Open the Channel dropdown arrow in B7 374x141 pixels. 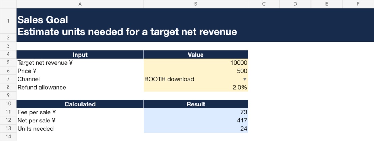click(244, 79)
